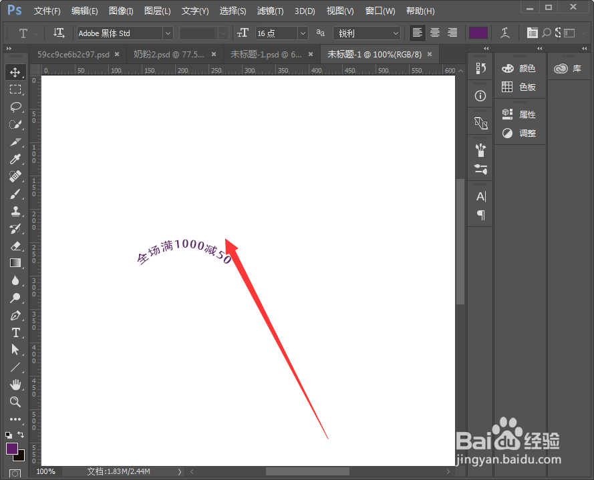Viewport: 594px width, 480px height.
Task: Click the 100% zoom level field
Action: 46,472
